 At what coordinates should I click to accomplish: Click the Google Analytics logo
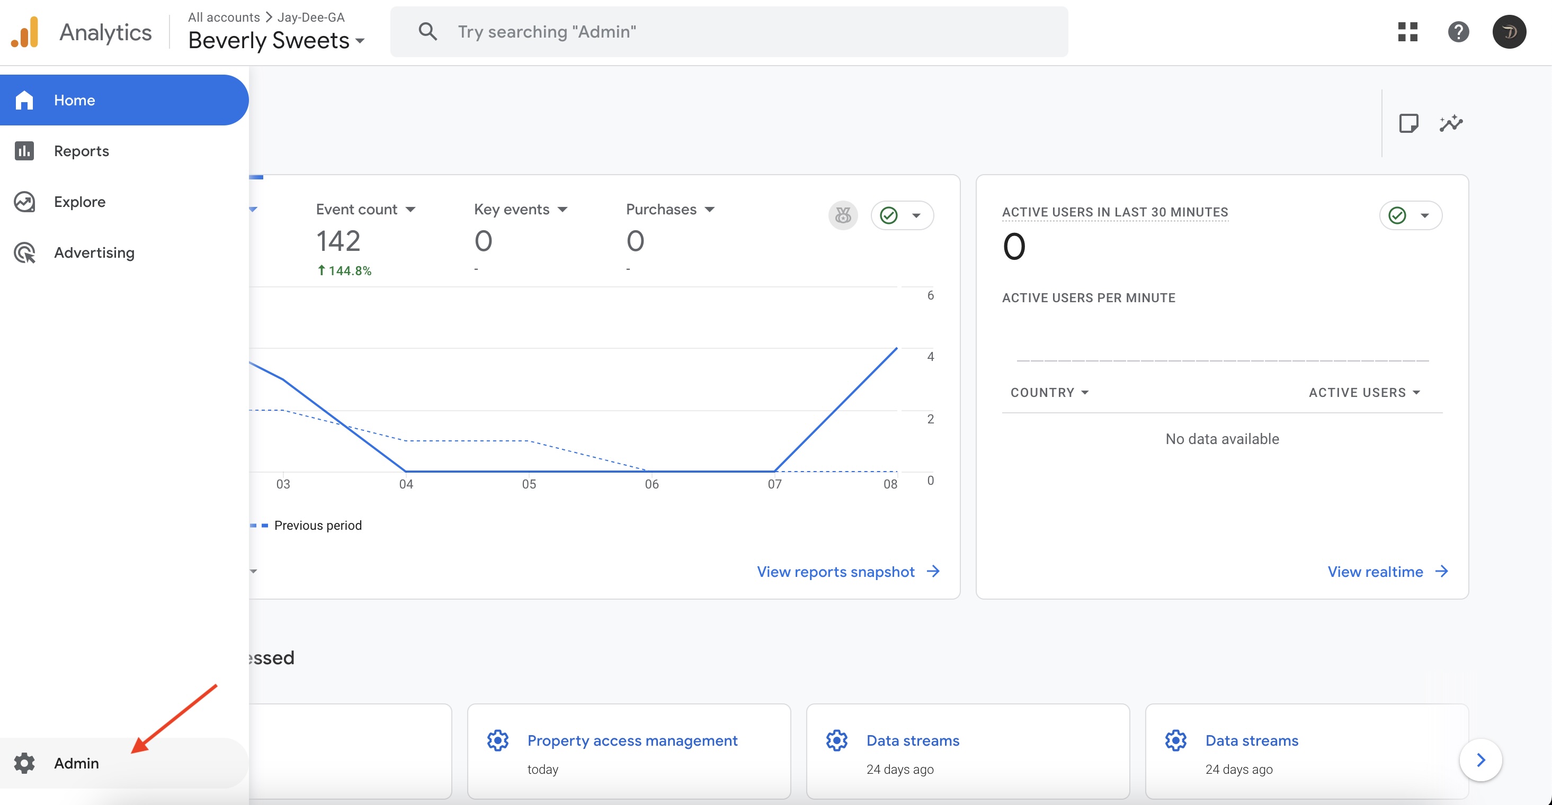pyautogui.click(x=25, y=32)
